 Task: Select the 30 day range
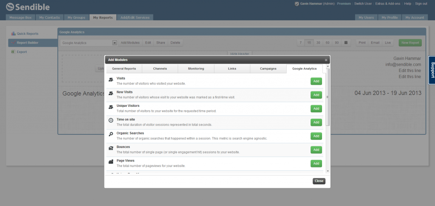pos(318,43)
